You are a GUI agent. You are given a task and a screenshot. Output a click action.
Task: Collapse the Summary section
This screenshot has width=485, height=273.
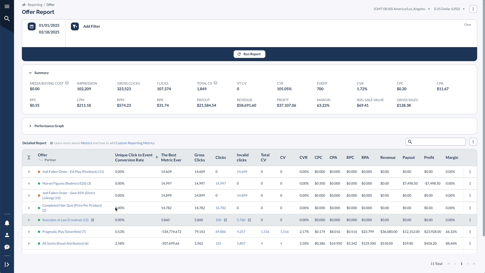click(30, 73)
